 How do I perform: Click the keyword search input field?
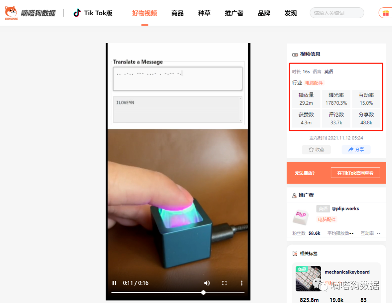pyautogui.click(x=336, y=13)
